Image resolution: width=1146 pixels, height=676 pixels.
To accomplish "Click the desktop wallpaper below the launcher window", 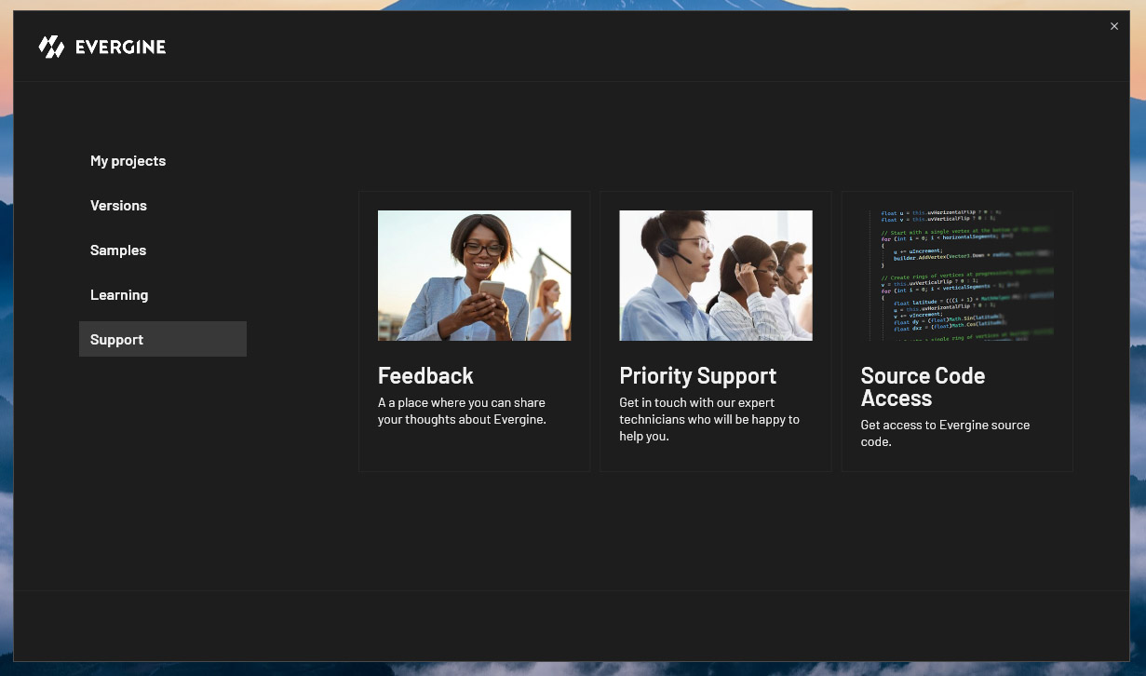I will [573, 669].
